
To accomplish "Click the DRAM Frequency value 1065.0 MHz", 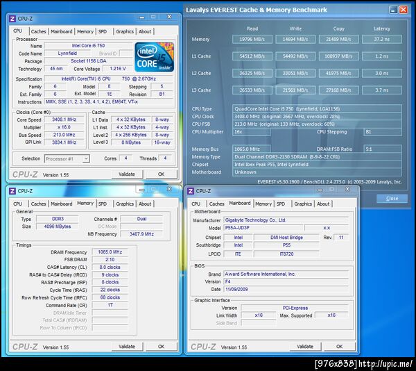I will 110,252.
